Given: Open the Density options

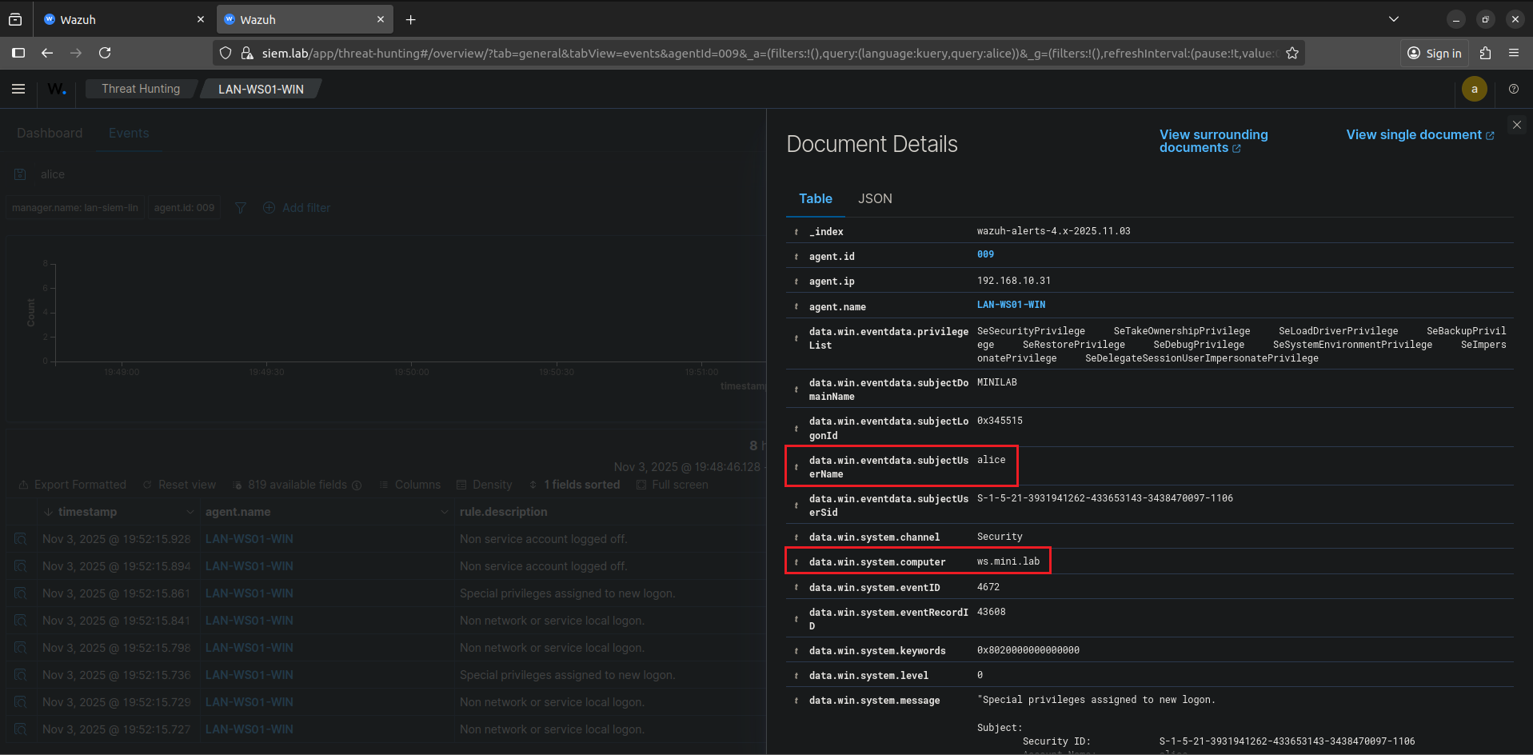Looking at the screenshot, I should tap(484, 485).
